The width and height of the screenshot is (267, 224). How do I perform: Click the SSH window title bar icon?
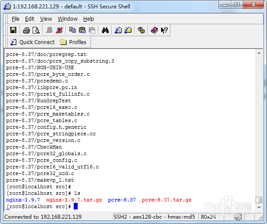click(x=7, y=7)
